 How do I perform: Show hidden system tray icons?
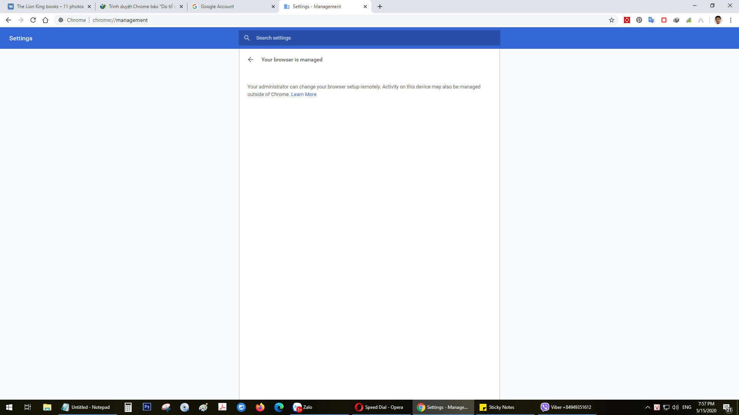click(x=647, y=407)
